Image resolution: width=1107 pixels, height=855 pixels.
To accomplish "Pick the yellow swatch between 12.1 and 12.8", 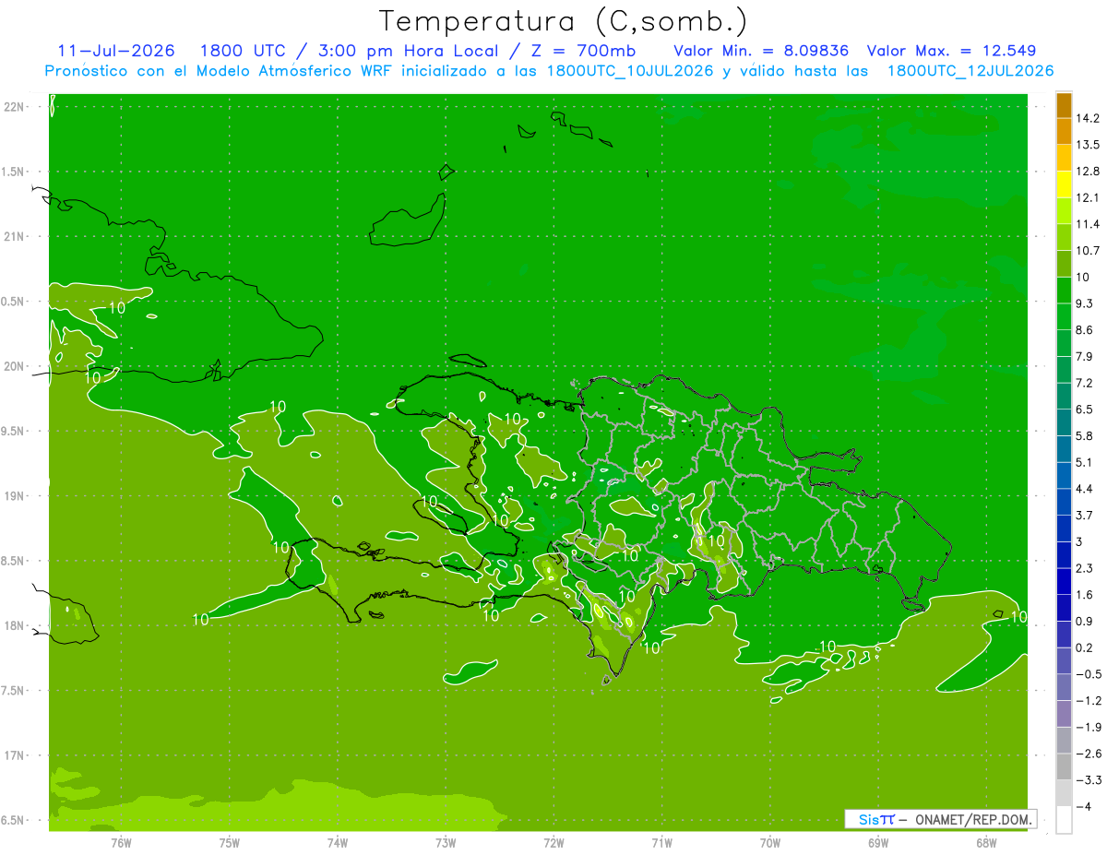I will [1064, 184].
